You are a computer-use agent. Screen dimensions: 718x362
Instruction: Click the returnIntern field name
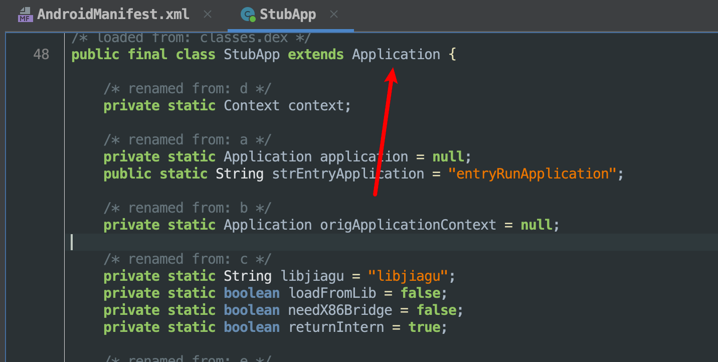tap(336, 327)
